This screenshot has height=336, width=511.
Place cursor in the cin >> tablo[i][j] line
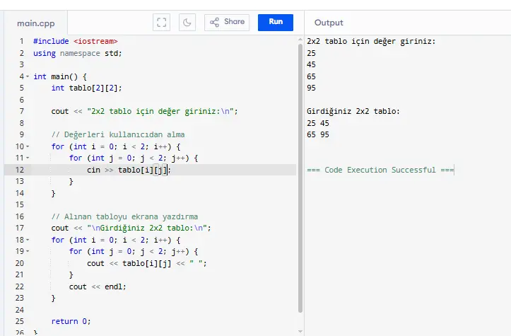tap(129, 170)
